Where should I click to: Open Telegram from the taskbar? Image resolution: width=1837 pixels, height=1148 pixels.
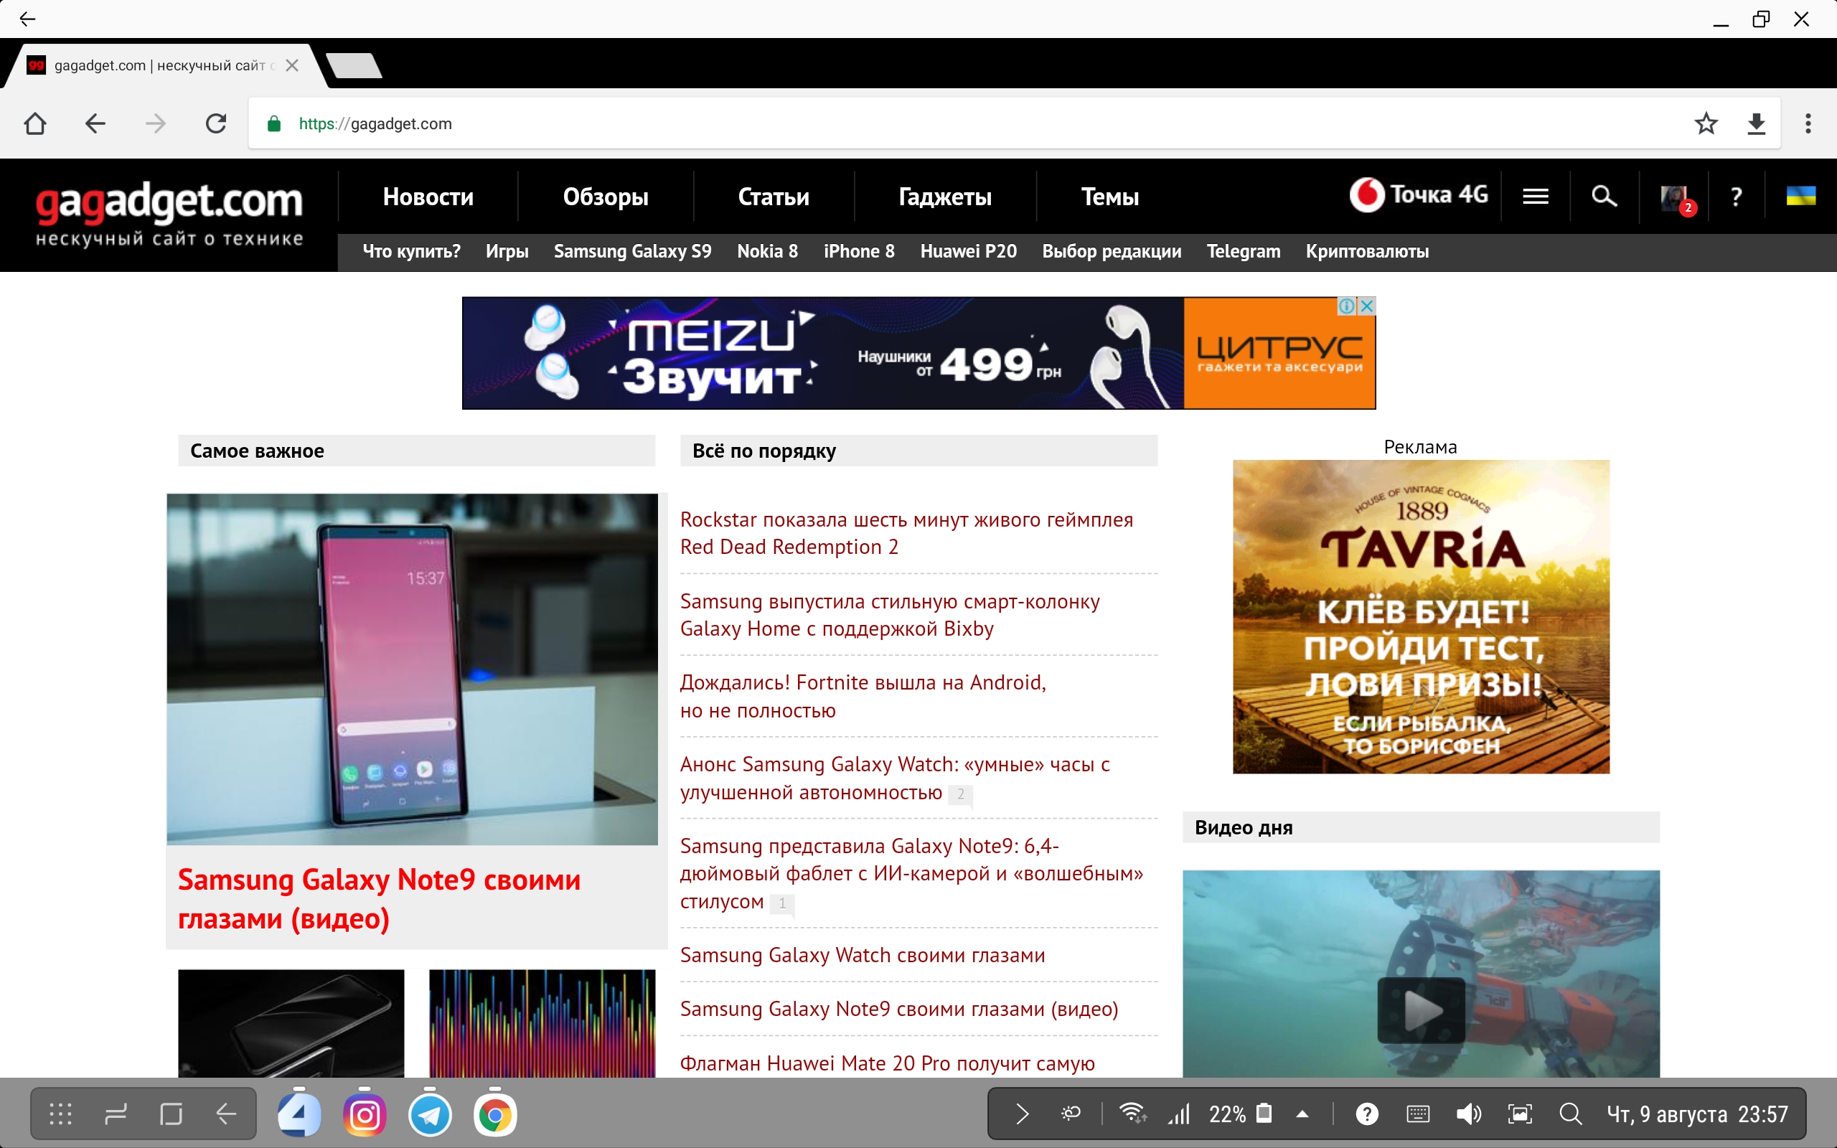pos(430,1114)
